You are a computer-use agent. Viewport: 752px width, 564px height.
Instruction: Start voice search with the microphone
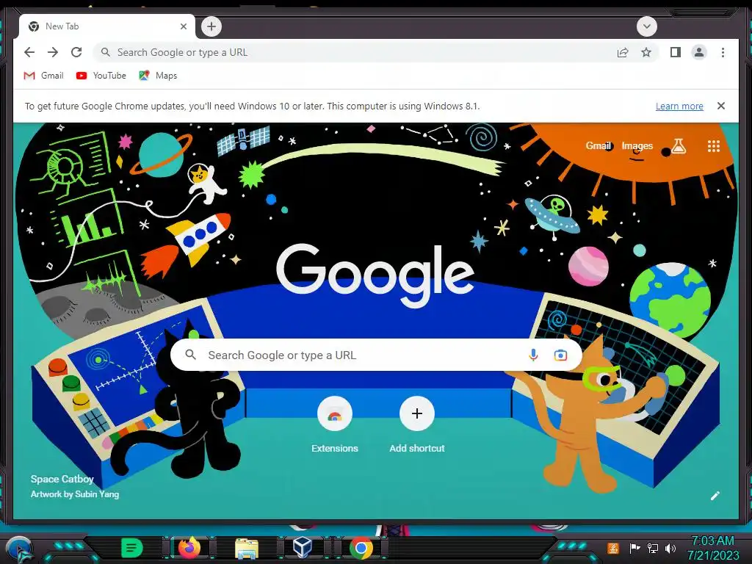pyautogui.click(x=533, y=355)
